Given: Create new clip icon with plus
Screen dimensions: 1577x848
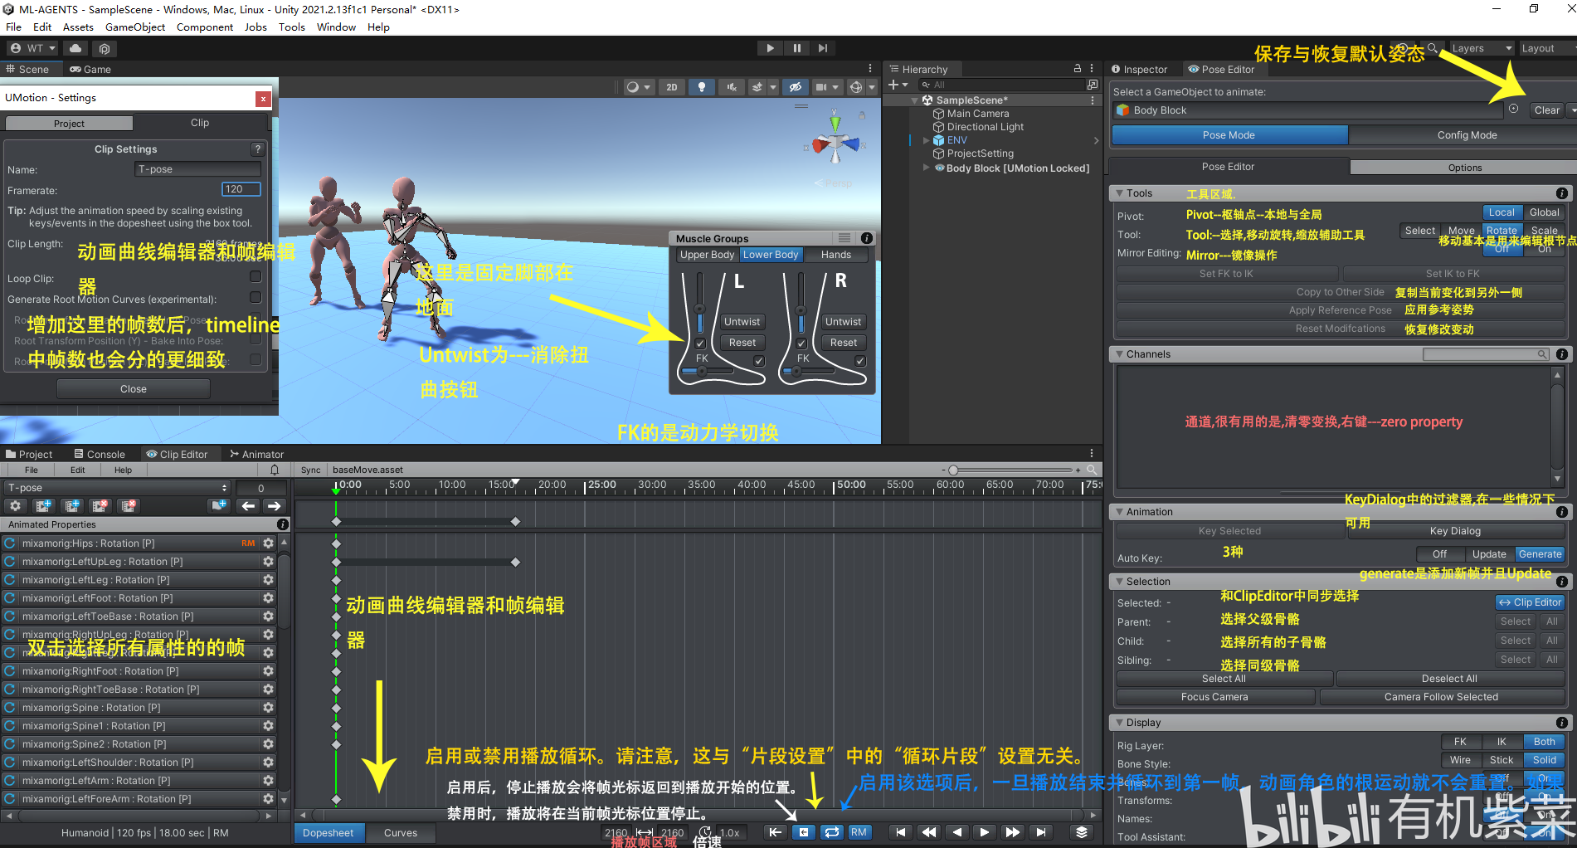Looking at the screenshot, I should tap(43, 505).
